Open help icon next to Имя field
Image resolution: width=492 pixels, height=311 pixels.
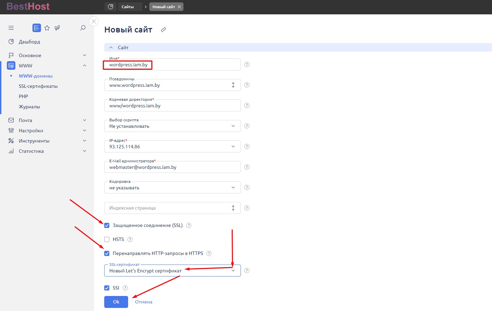coord(247,65)
